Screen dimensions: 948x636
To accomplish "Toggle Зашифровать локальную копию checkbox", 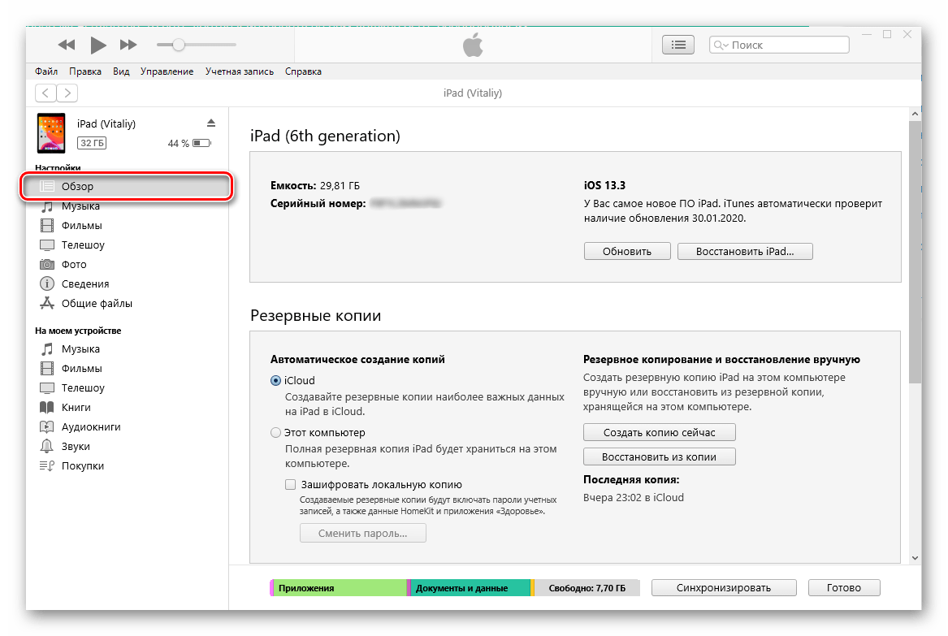I will [x=291, y=484].
